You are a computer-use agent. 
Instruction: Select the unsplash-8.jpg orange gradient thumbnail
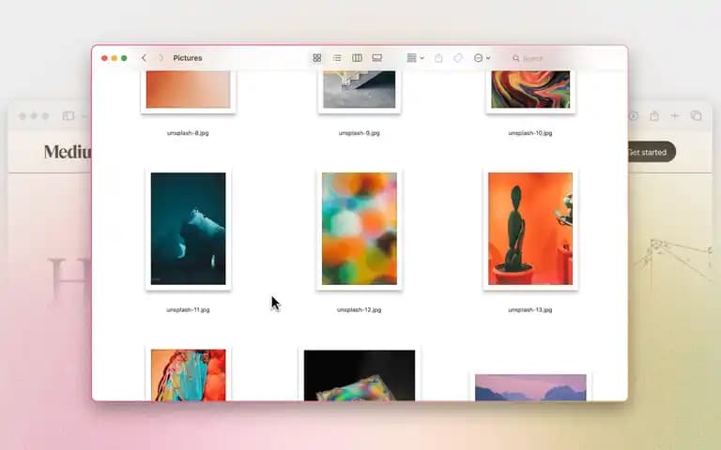[188, 90]
